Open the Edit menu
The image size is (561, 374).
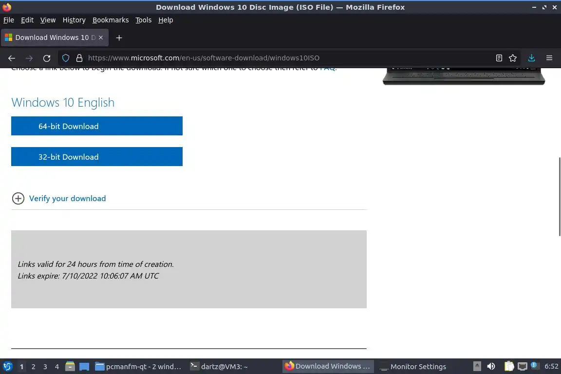[x=27, y=20]
